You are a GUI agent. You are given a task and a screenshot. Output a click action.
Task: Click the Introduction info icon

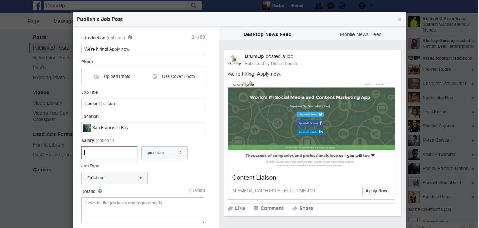click(130, 38)
